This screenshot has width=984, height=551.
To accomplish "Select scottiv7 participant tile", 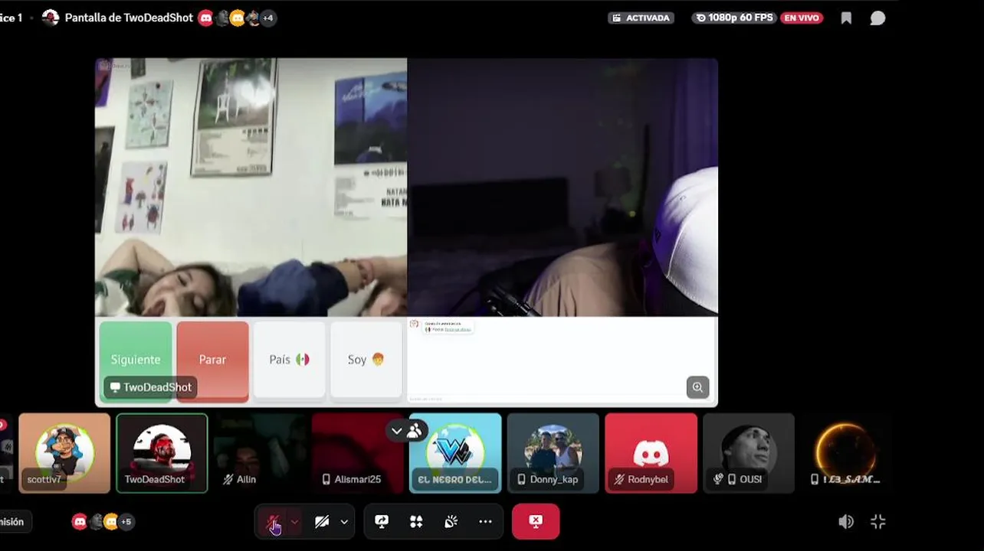I will [64, 453].
